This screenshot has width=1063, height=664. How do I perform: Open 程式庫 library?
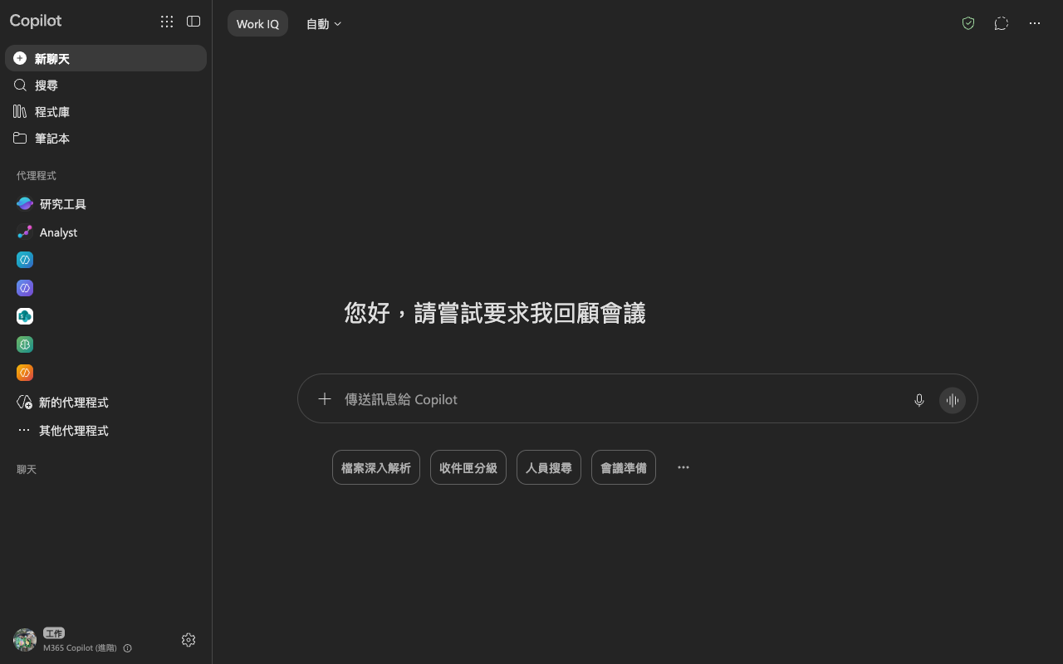[105, 111]
